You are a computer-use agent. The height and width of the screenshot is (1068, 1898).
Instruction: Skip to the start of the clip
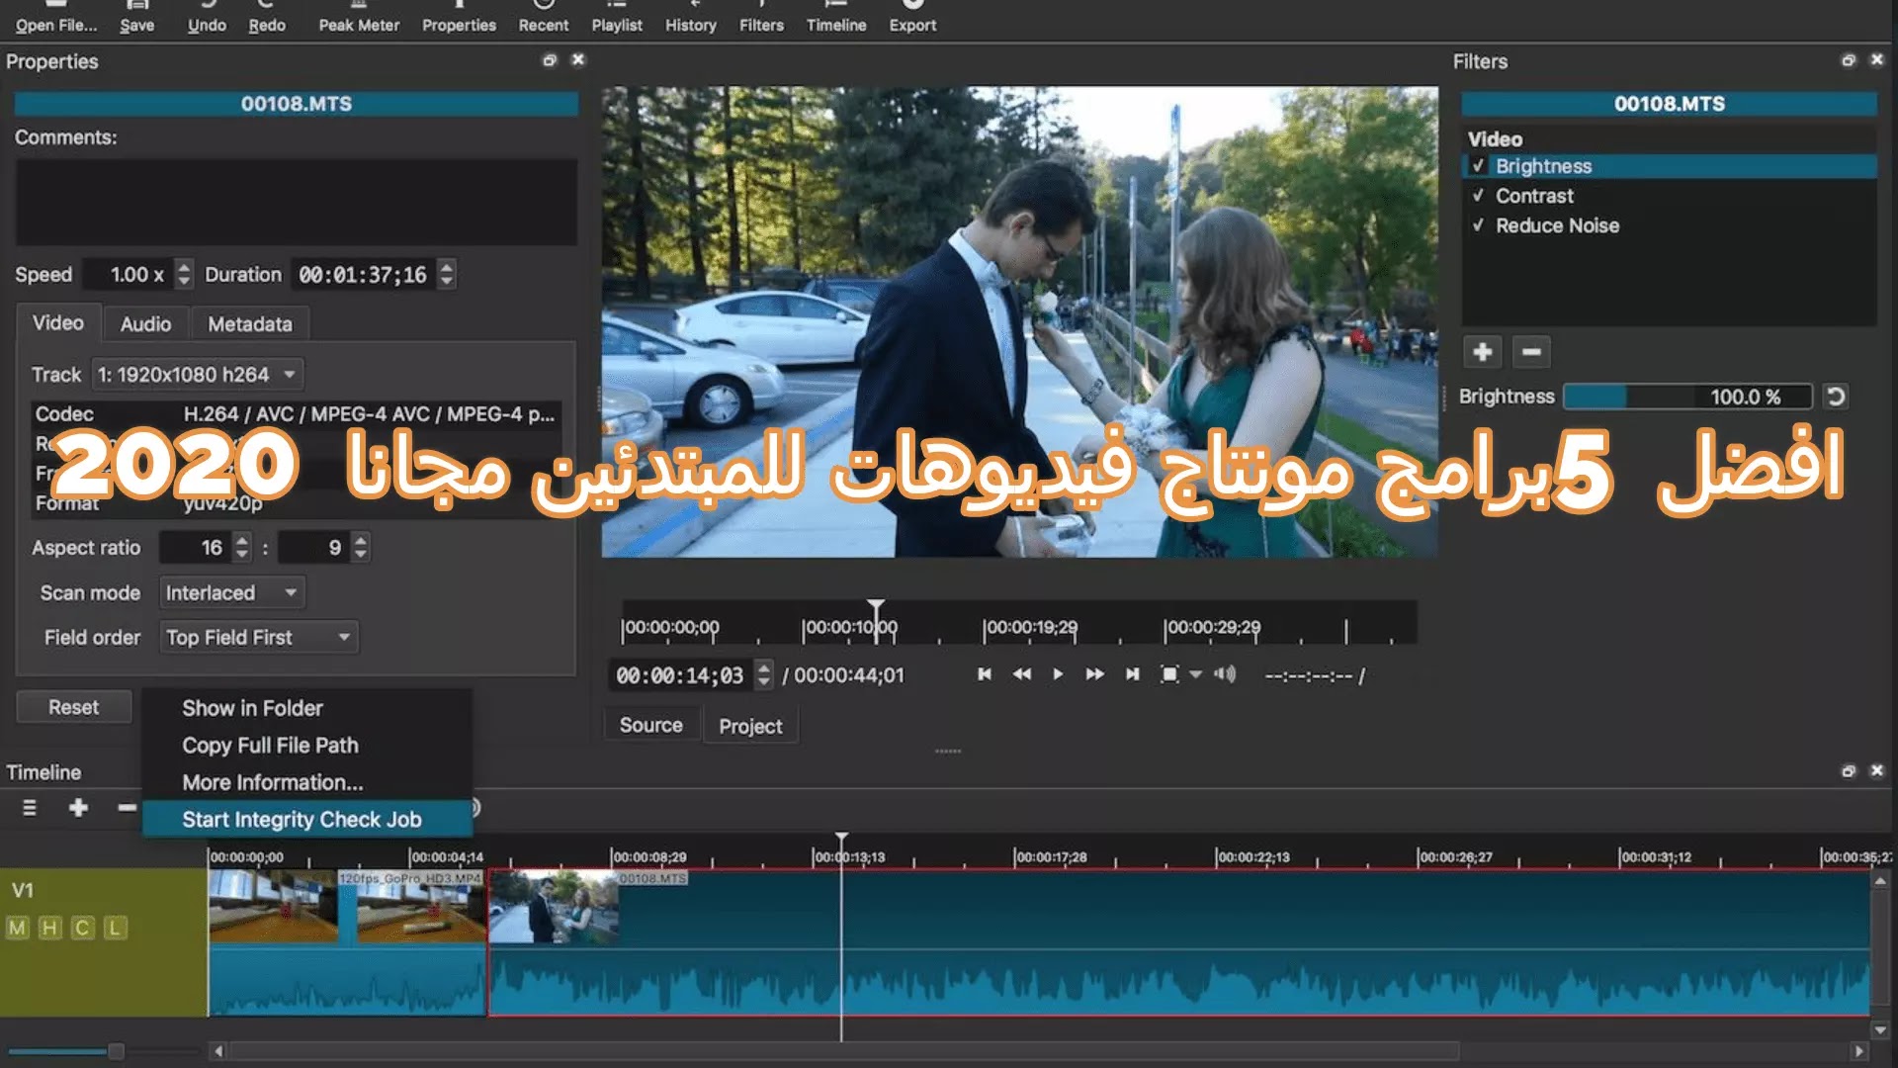pyautogui.click(x=985, y=674)
